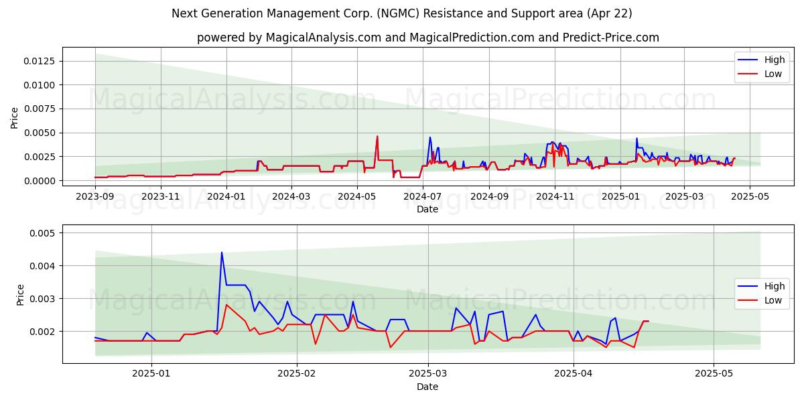
Task: Click the bottom chart 'Date' axis label
Action: [x=427, y=387]
